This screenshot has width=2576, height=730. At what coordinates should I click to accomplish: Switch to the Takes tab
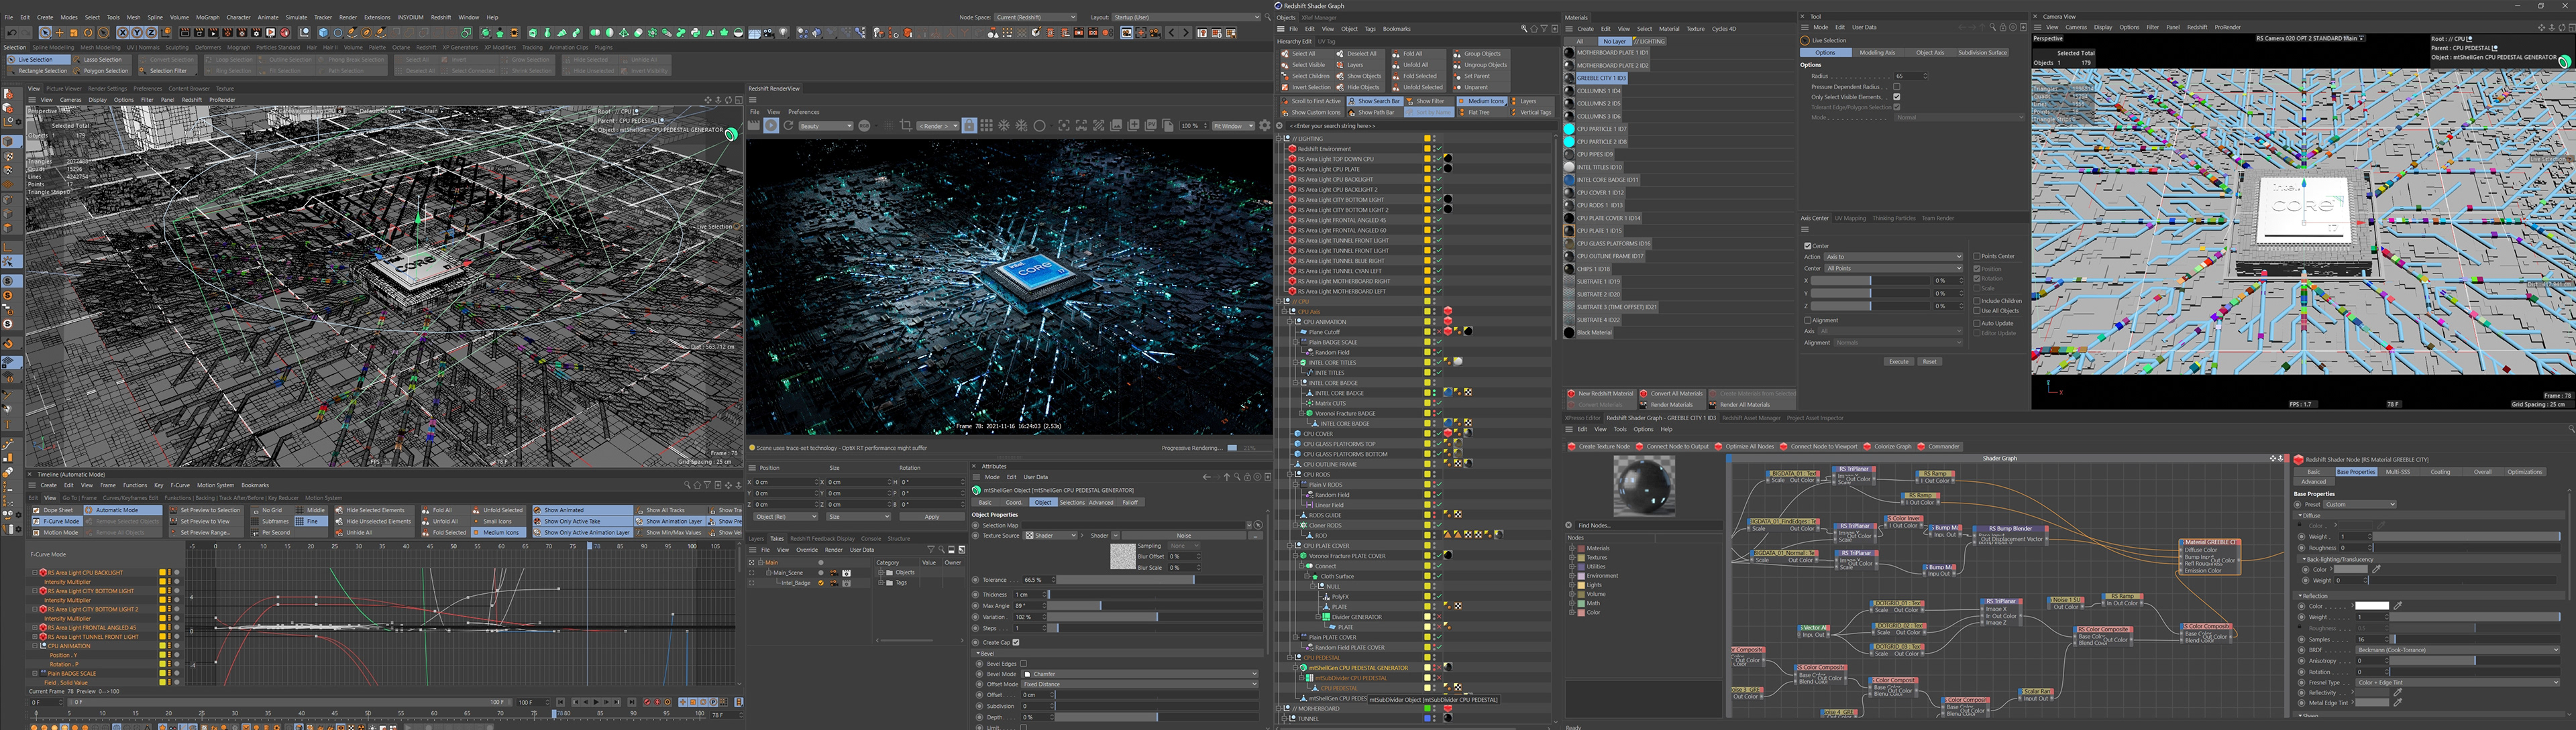tap(776, 538)
